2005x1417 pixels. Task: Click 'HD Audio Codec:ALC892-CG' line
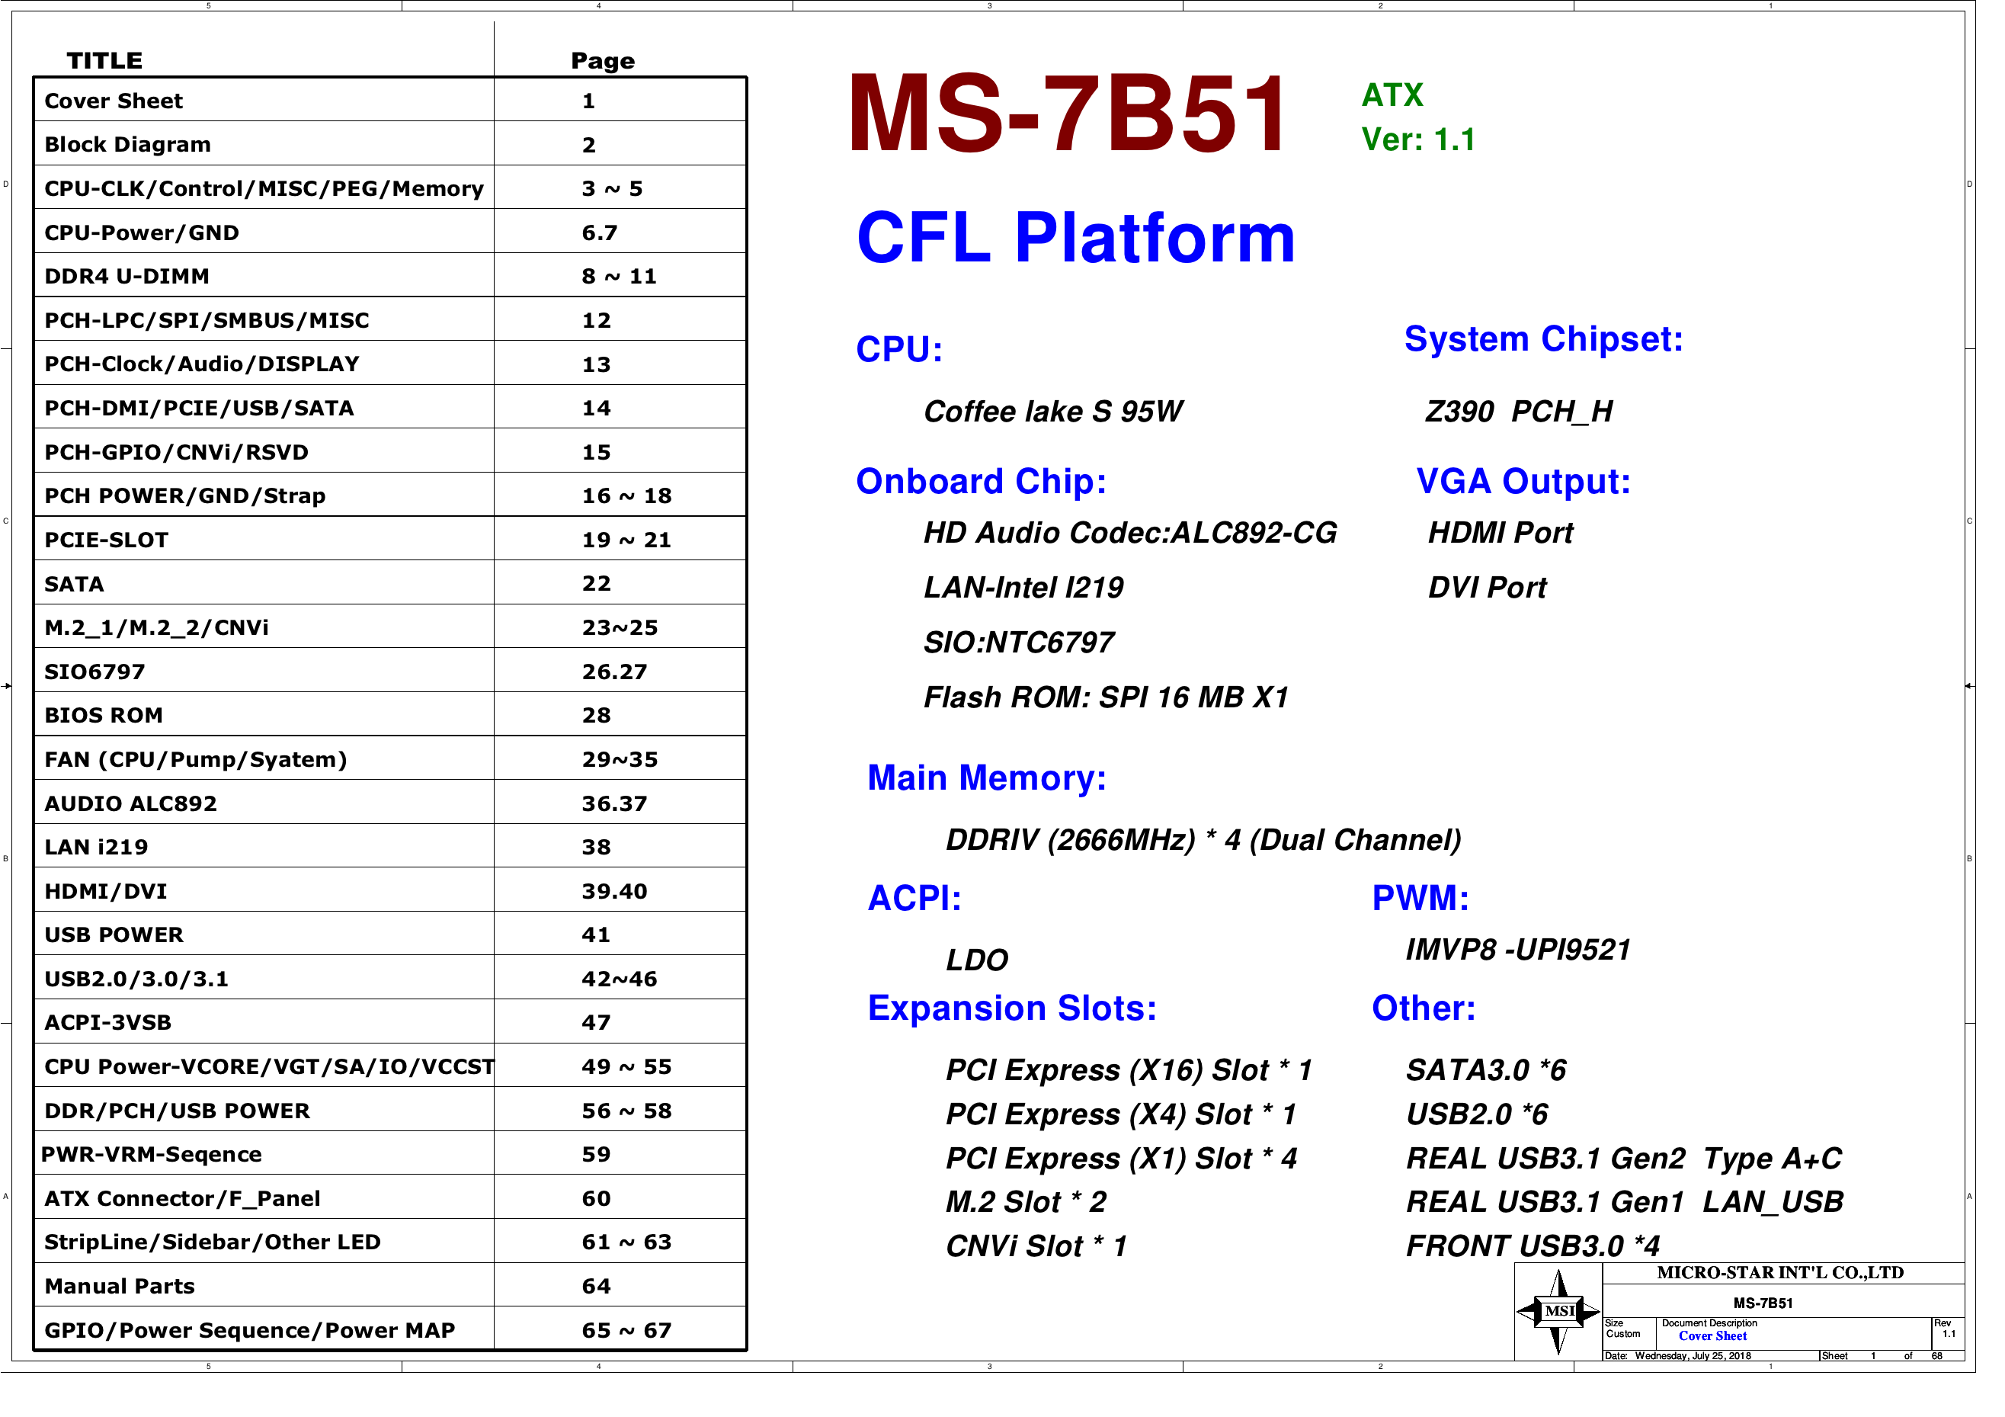pos(1130,533)
